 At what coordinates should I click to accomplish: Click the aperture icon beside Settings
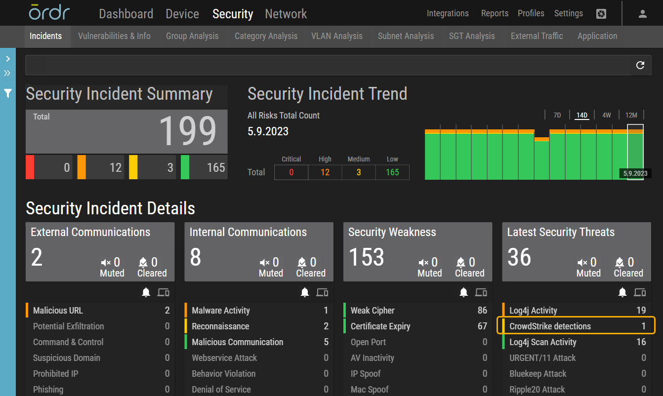(601, 14)
